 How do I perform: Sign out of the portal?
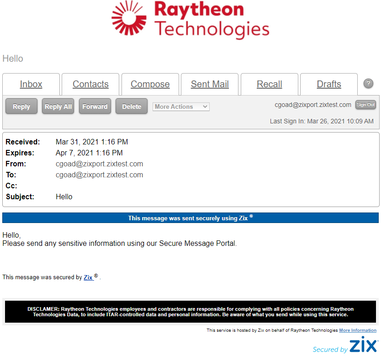pos(365,105)
